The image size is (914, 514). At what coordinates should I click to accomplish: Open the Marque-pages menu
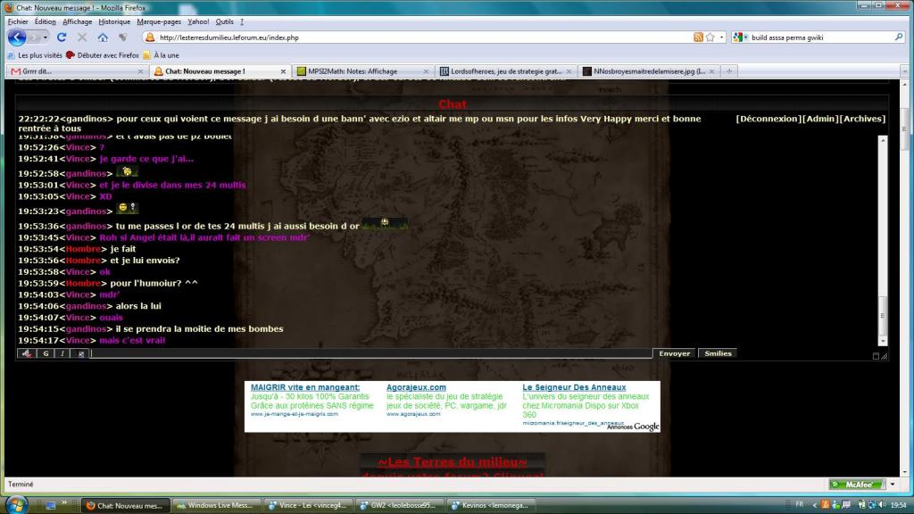pos(159,21)
